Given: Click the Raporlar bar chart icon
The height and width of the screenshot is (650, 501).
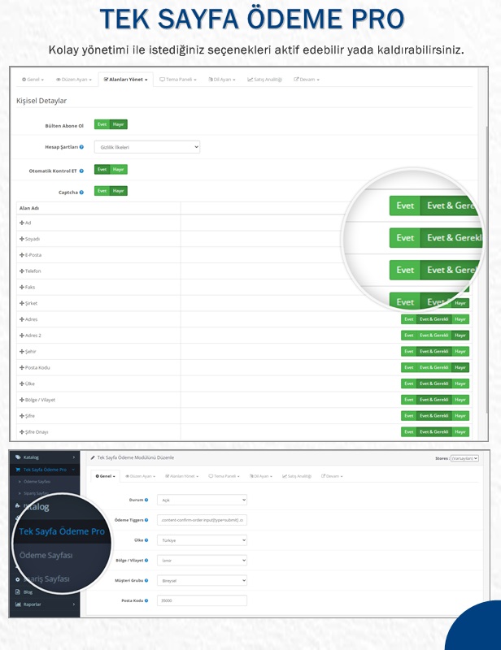Looking at the screenshot, I should pos(18,604).
